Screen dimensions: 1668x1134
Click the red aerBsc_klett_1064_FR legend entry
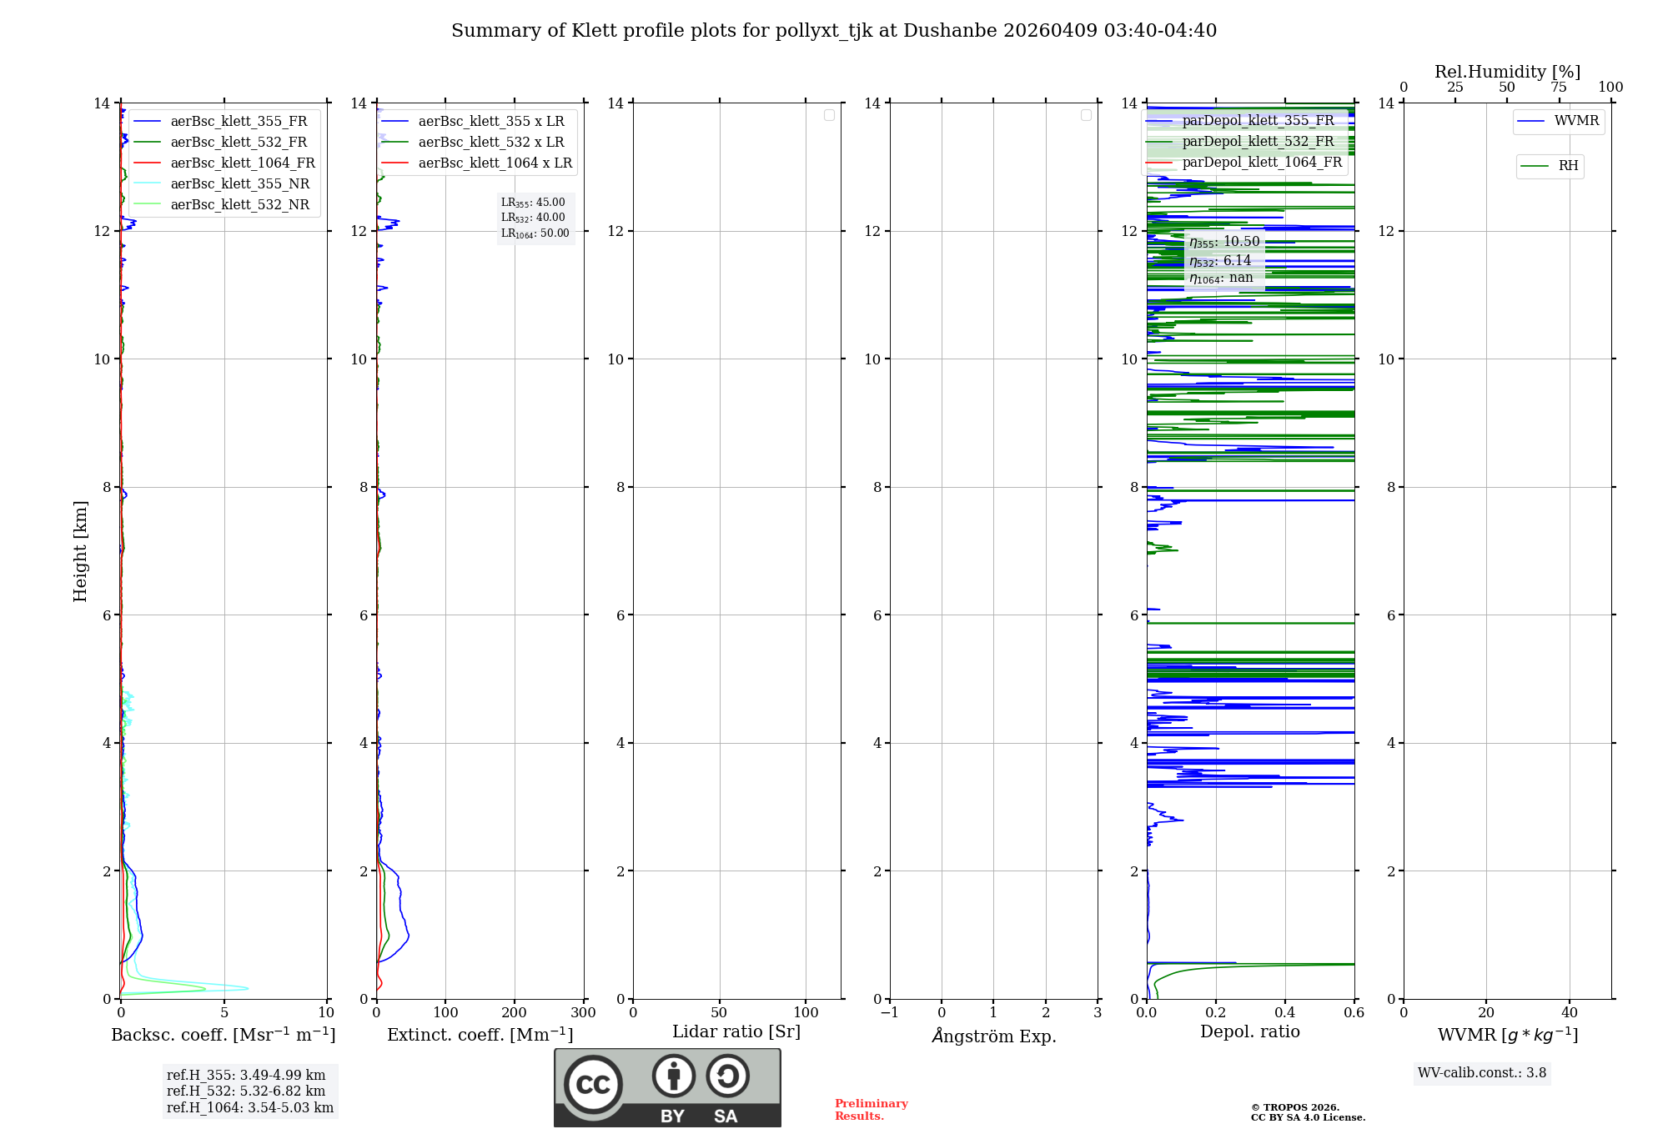[242, 163]
